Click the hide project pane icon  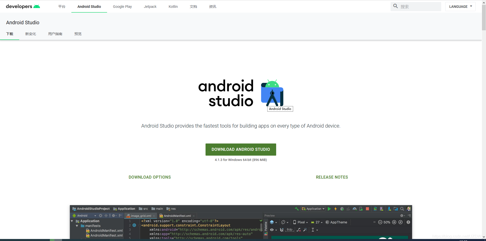click(x=120, y=215)
